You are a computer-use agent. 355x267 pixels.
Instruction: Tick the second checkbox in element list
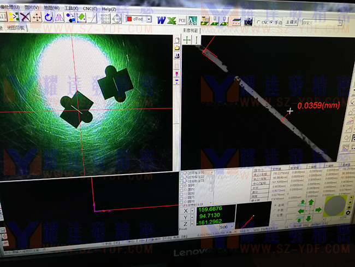click(181, 178)
